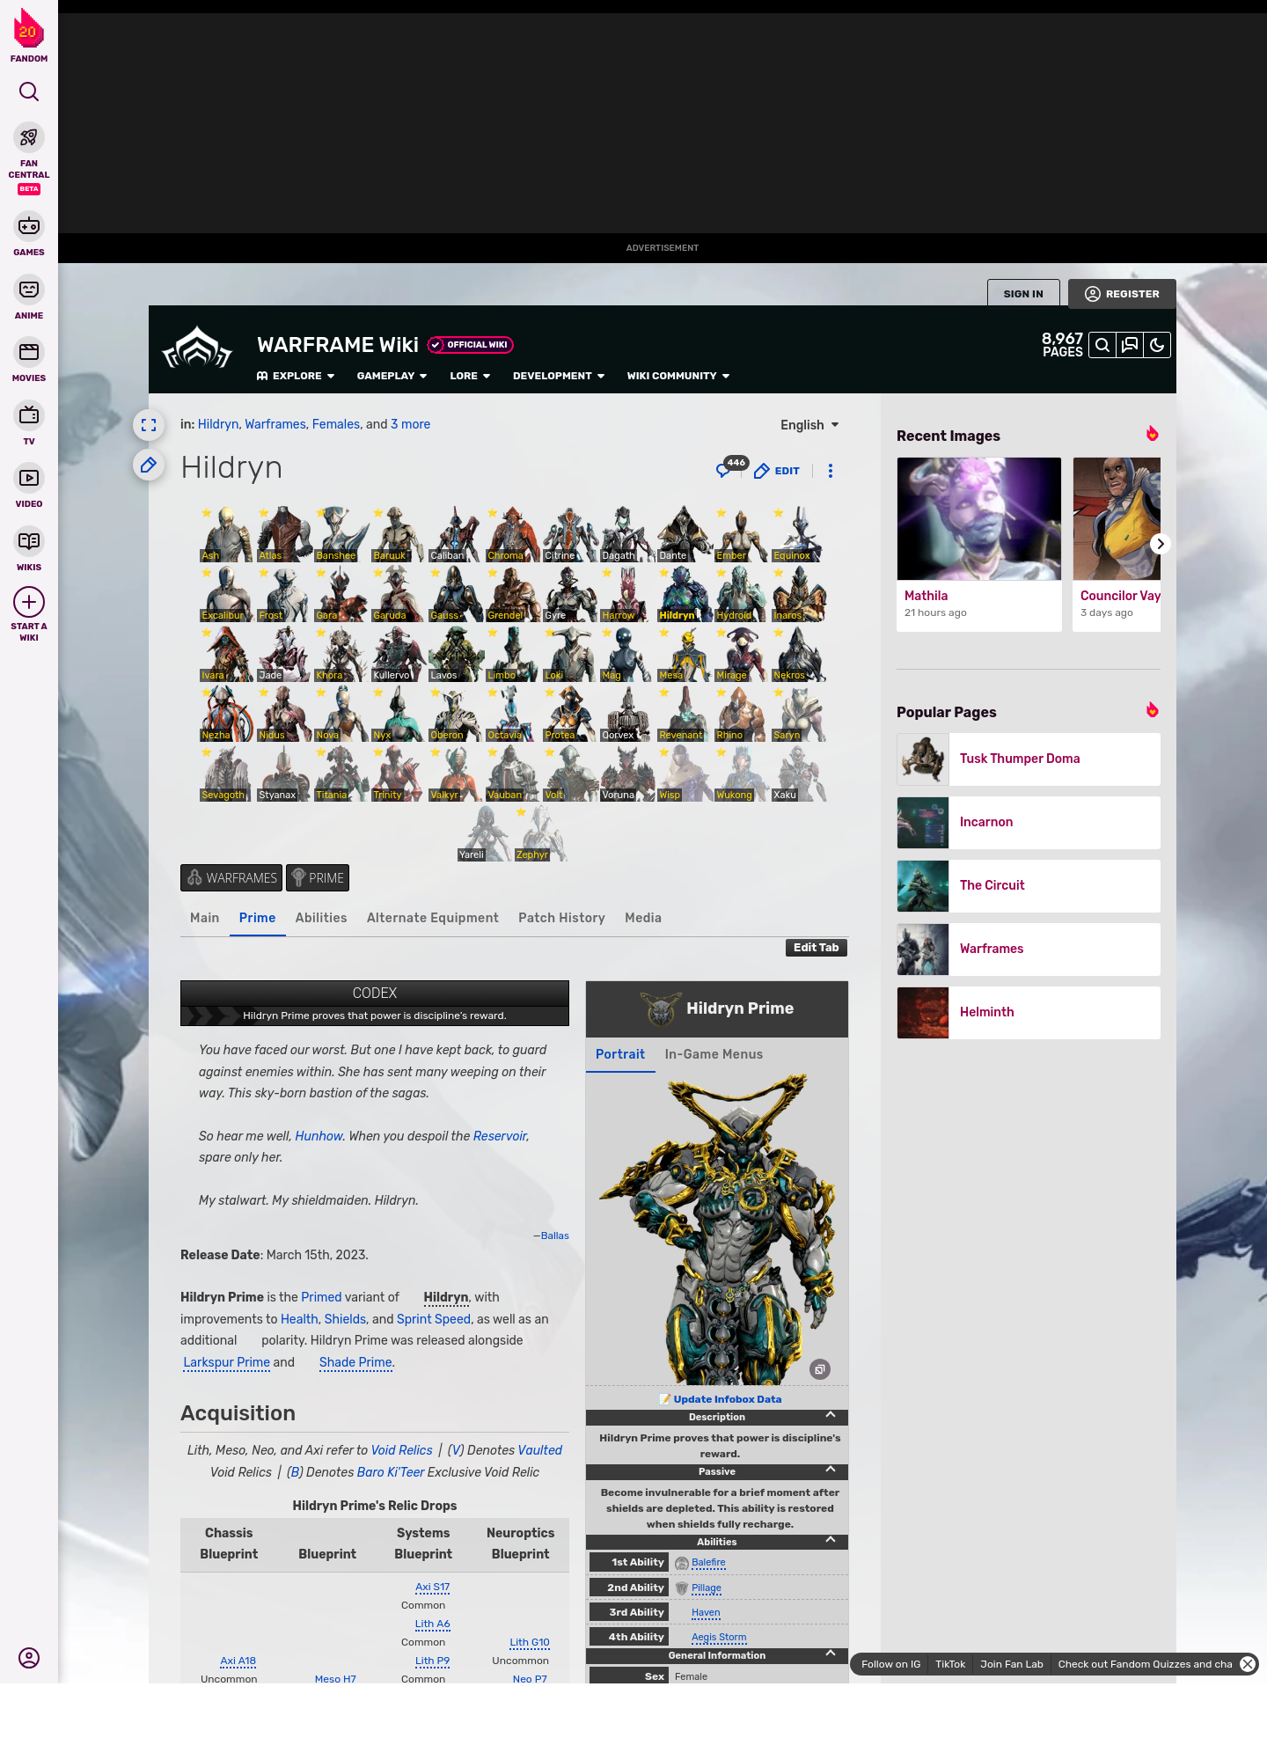Open the Axi S17 relic link

[432, 1588]
